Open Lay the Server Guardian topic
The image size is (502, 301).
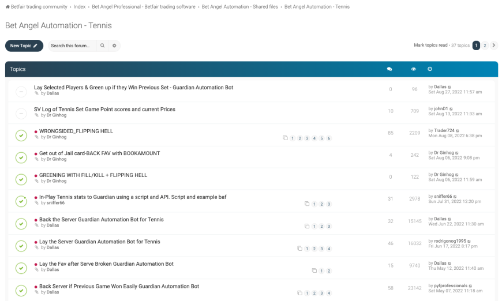[100, 242]
